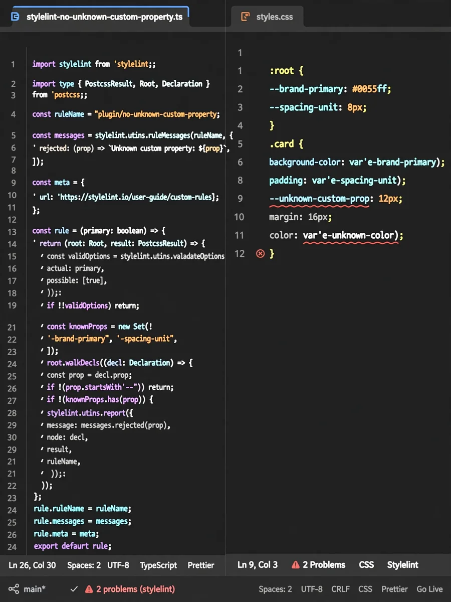Screen dimensions: 451x602
Task: Click var'e-unknown-color underlined value
Action: coord(351,235)
